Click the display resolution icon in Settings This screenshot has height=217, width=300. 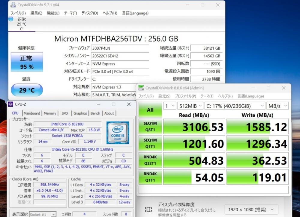pos(148,209)
